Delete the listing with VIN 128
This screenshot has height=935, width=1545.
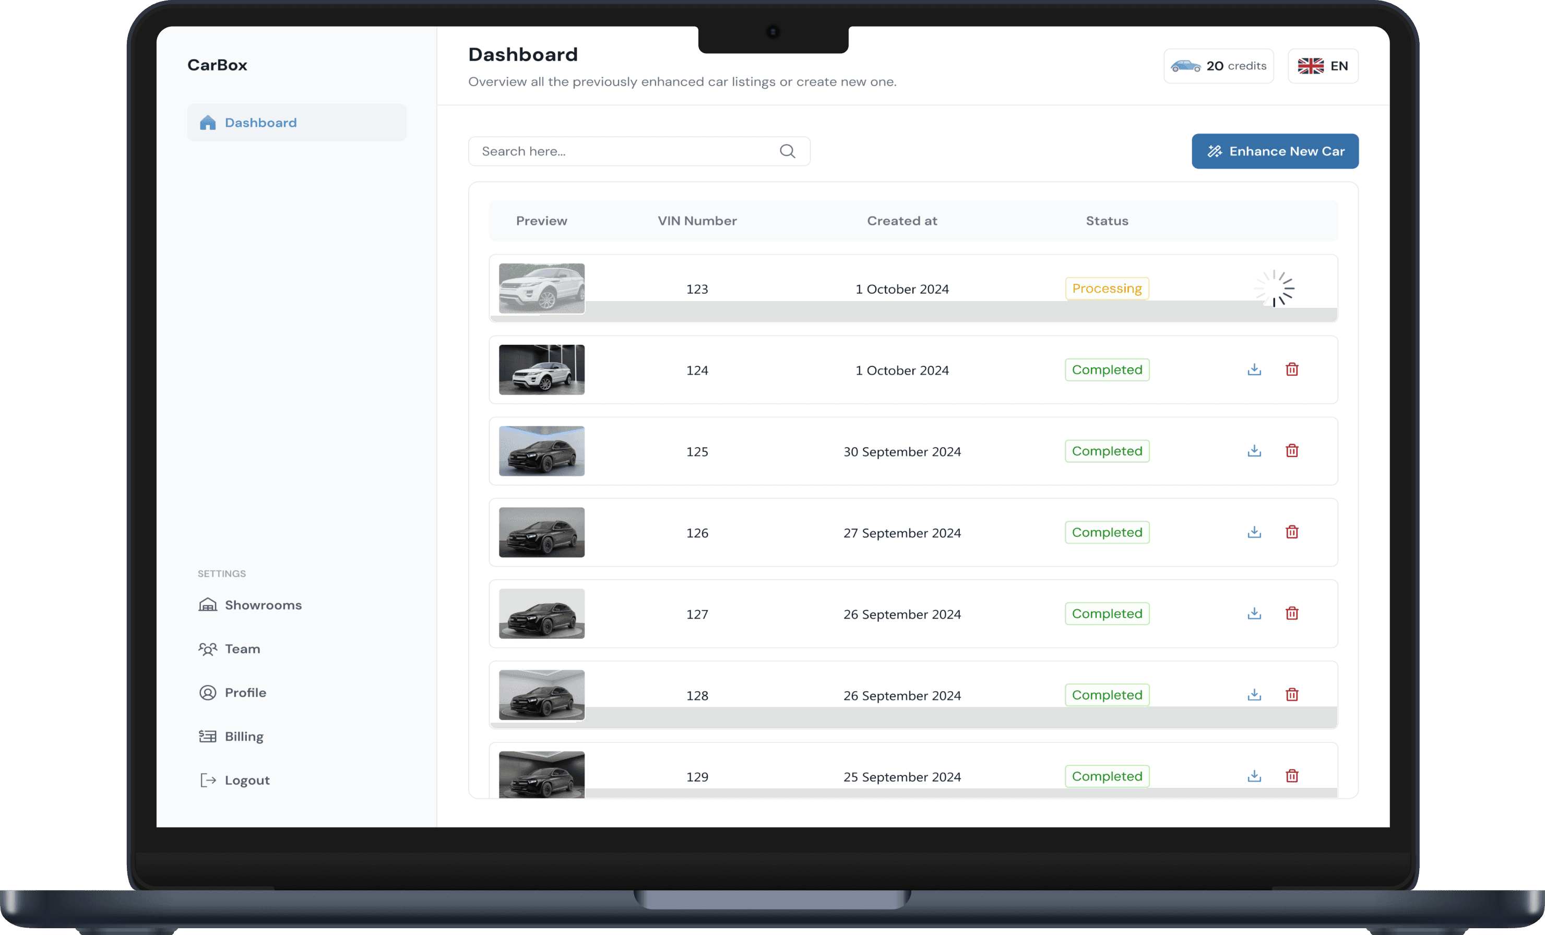(x=1292, y=694)
